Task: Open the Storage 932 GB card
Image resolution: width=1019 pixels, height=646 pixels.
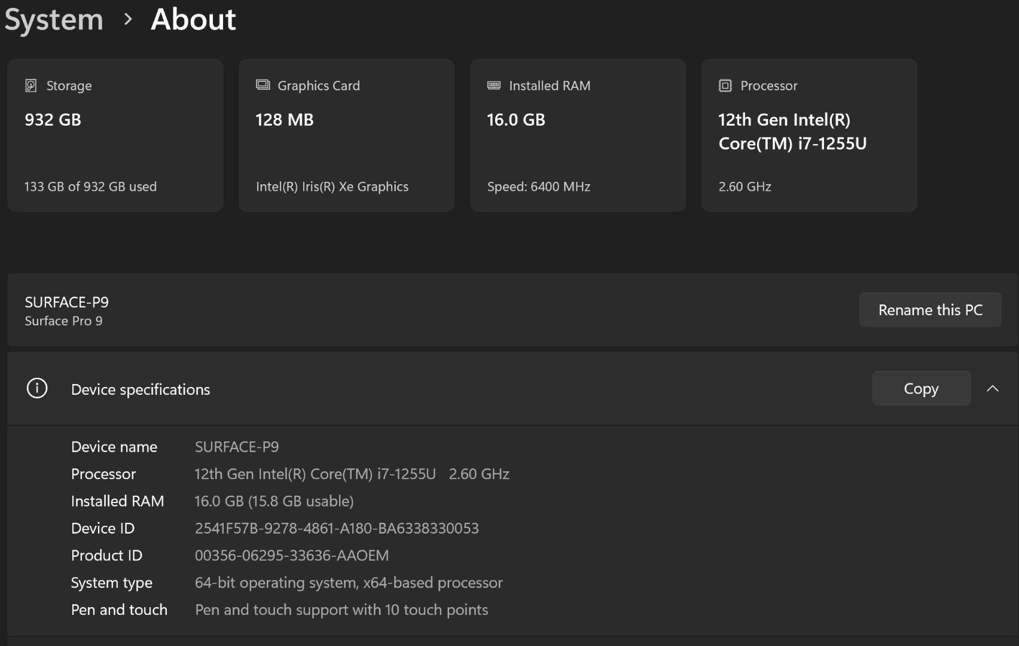Action: point(115,135)
